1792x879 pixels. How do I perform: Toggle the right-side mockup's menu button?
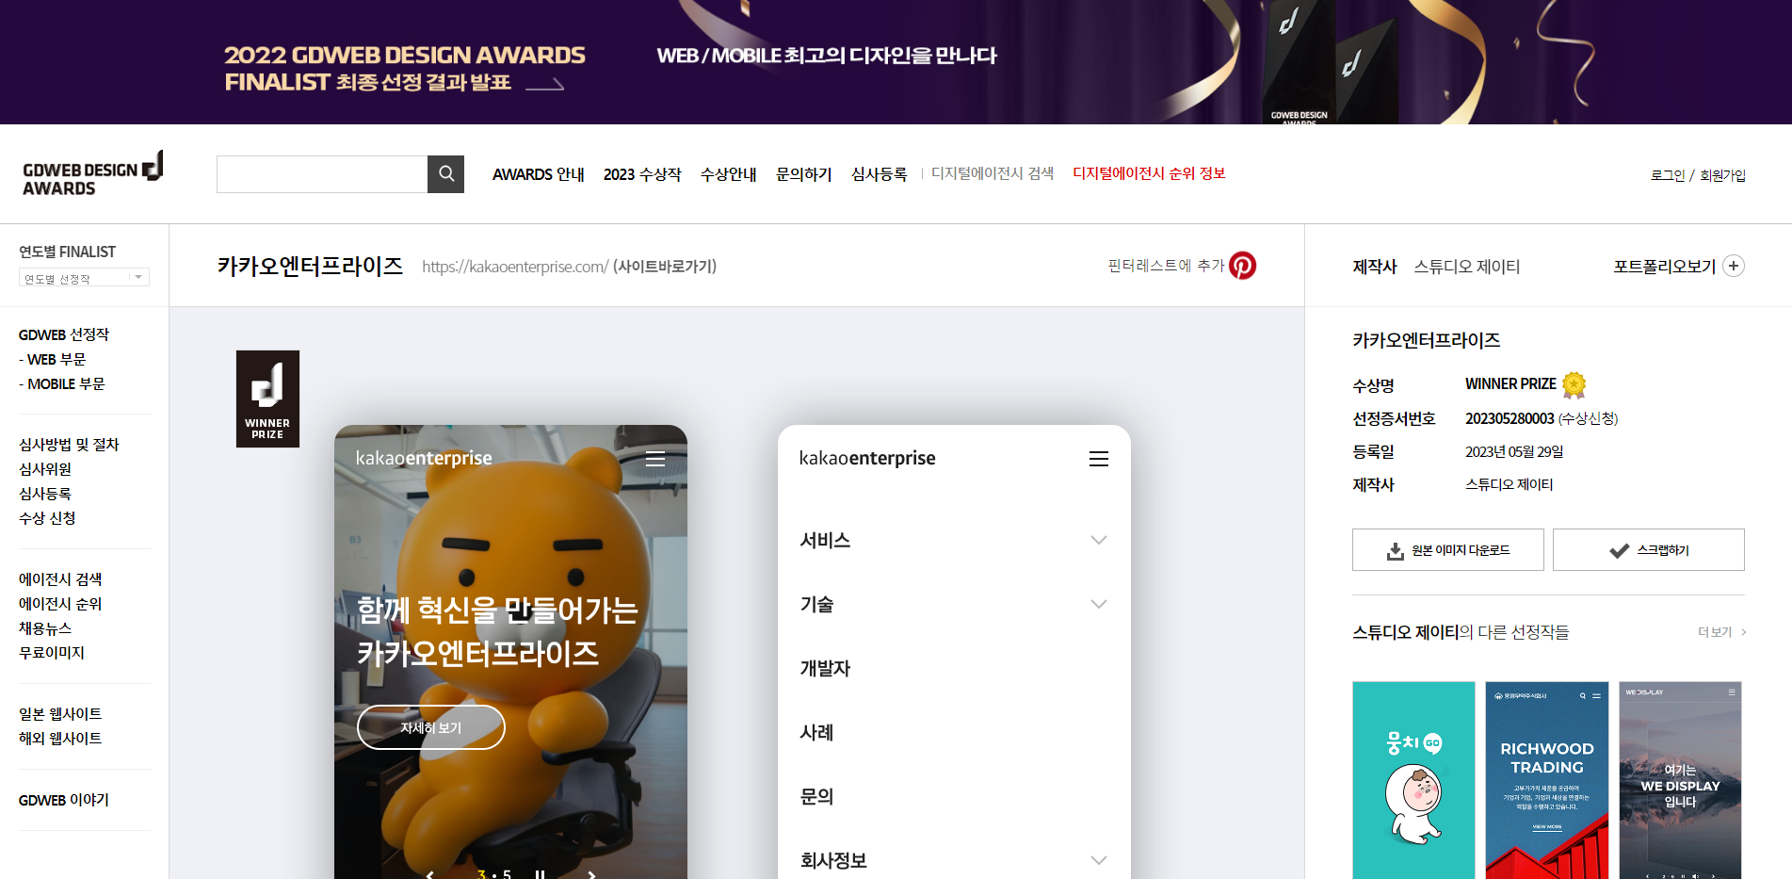[1098, 459]
